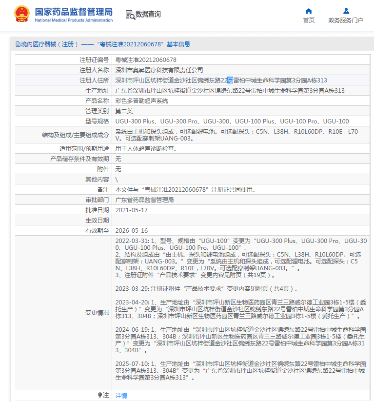Click the 首页 house icon

[x=309, y=11]
